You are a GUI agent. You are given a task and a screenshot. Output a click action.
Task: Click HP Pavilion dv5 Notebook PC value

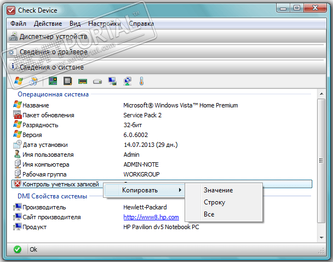click(161, 227)
